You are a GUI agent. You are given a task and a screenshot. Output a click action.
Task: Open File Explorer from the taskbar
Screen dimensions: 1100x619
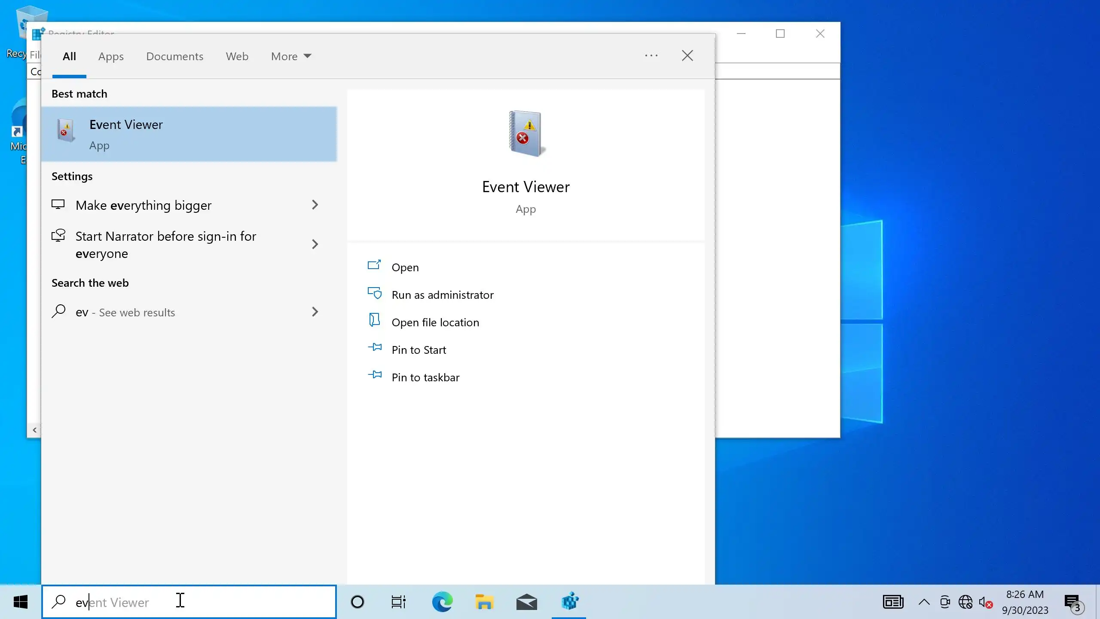click(484, 602)
